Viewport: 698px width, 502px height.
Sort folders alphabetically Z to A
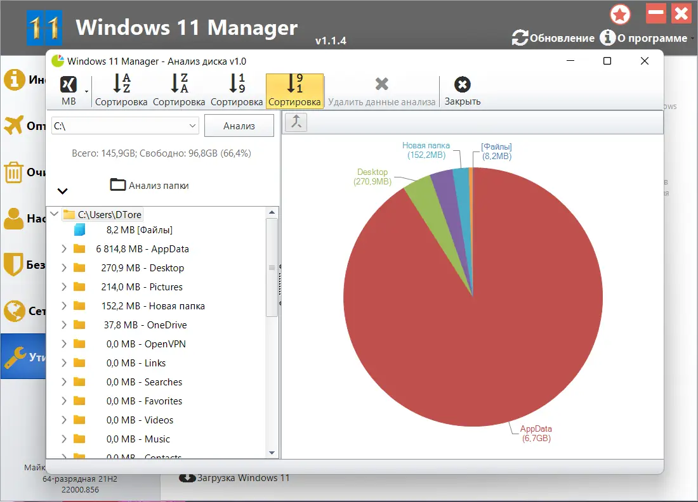(179, 91)
